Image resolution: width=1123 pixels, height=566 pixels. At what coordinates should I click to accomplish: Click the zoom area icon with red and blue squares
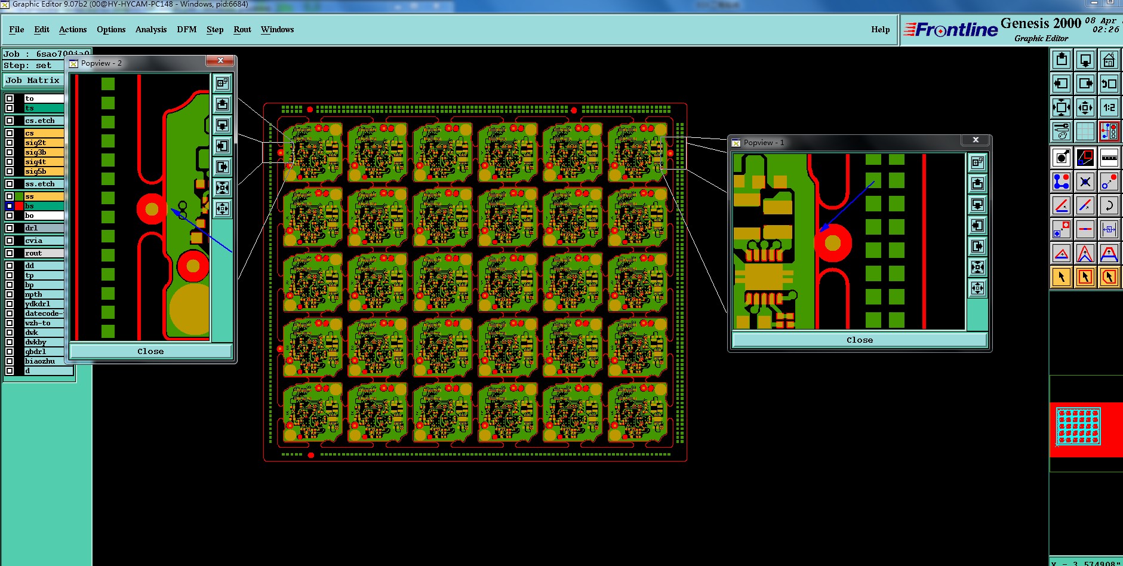pyautogui.click(x=1085, y=158)
